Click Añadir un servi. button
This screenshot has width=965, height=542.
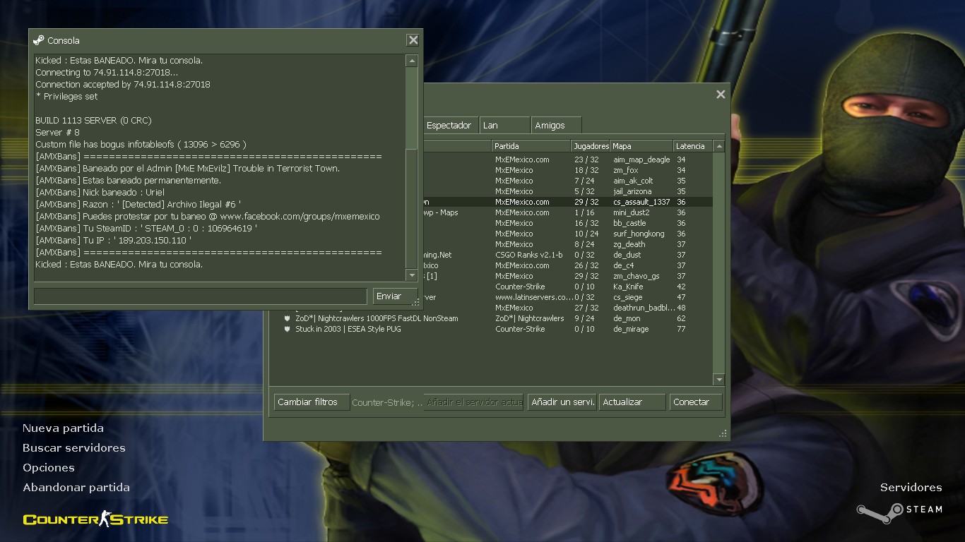pos(562,402)
